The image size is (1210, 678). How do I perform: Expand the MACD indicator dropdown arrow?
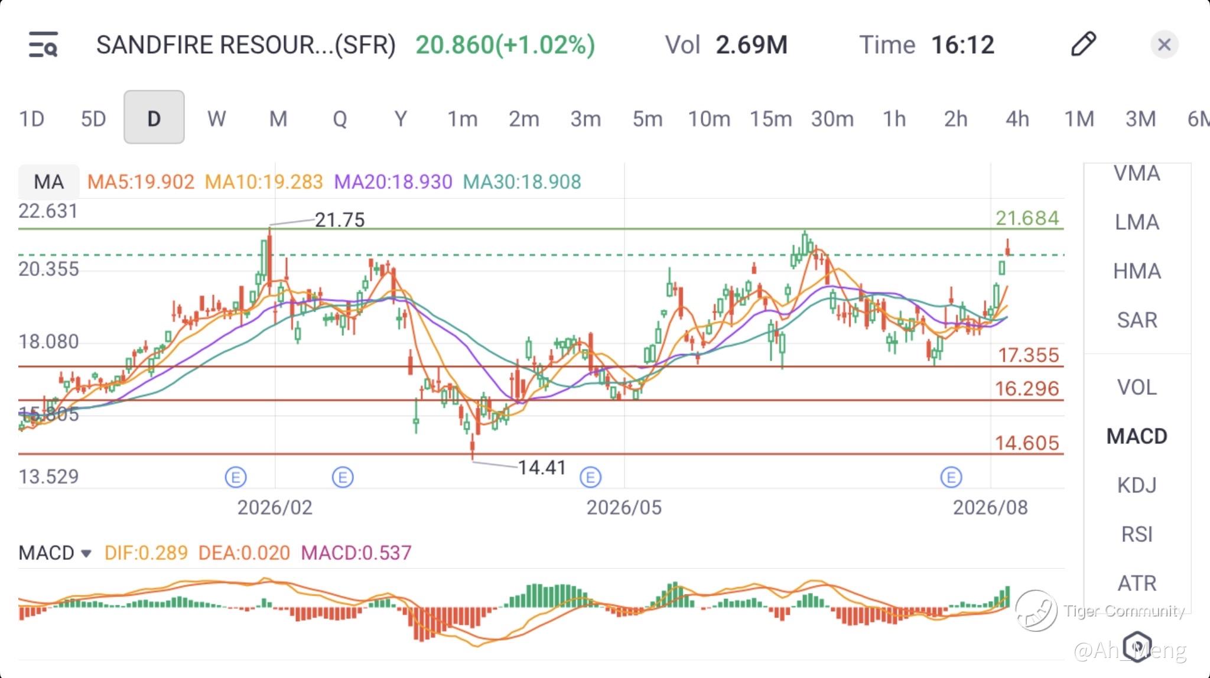[x=86, y=553]
